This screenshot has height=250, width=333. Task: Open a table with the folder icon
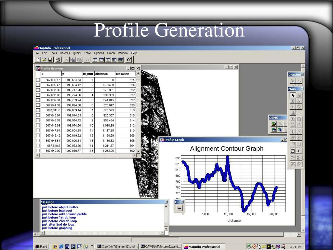pos(44,60)
